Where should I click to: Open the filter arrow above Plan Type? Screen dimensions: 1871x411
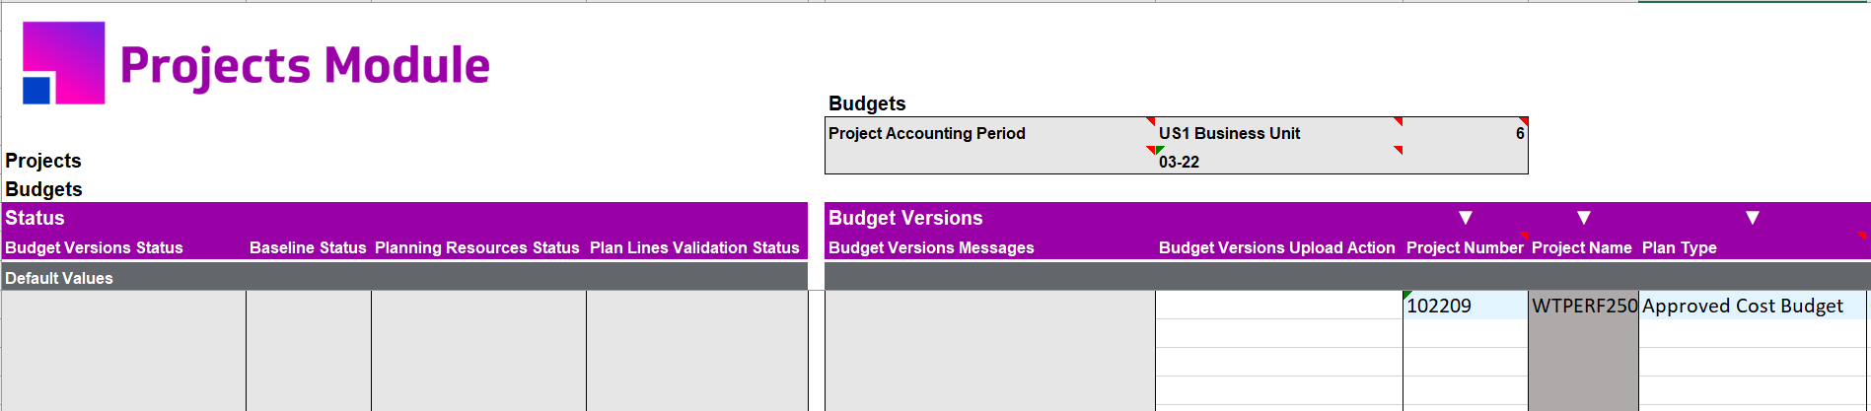1753,218
